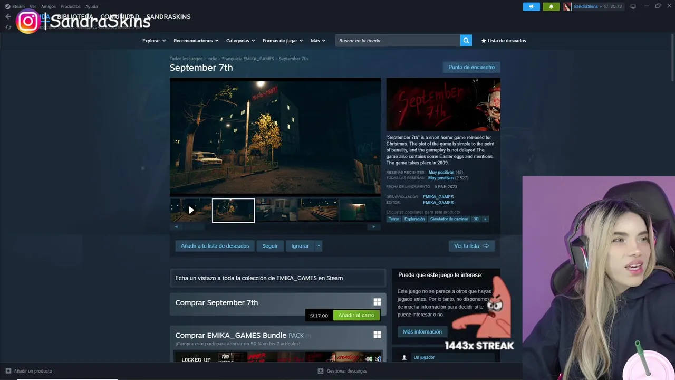Play the trailer video thumbnail
This screenshot has height=380, width=675.
pos(191,210)
